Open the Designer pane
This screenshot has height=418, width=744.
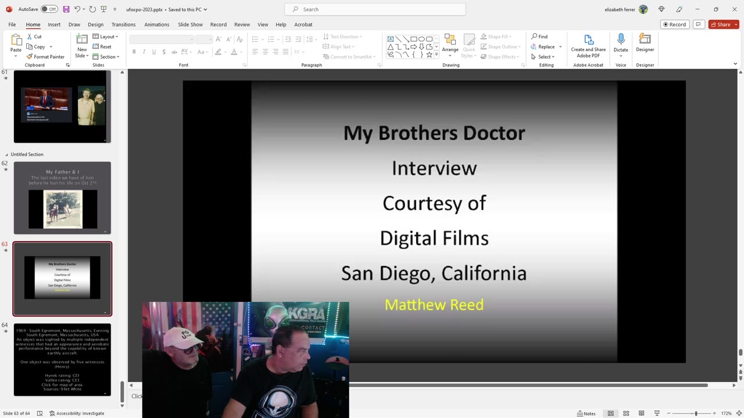tap(645, 43)
